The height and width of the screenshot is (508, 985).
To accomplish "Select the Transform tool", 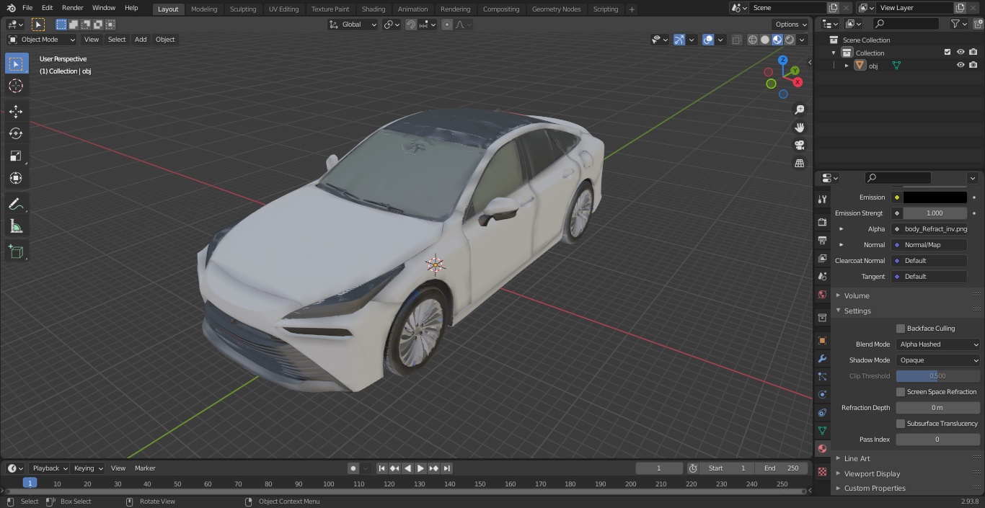I will pos(16,178).
